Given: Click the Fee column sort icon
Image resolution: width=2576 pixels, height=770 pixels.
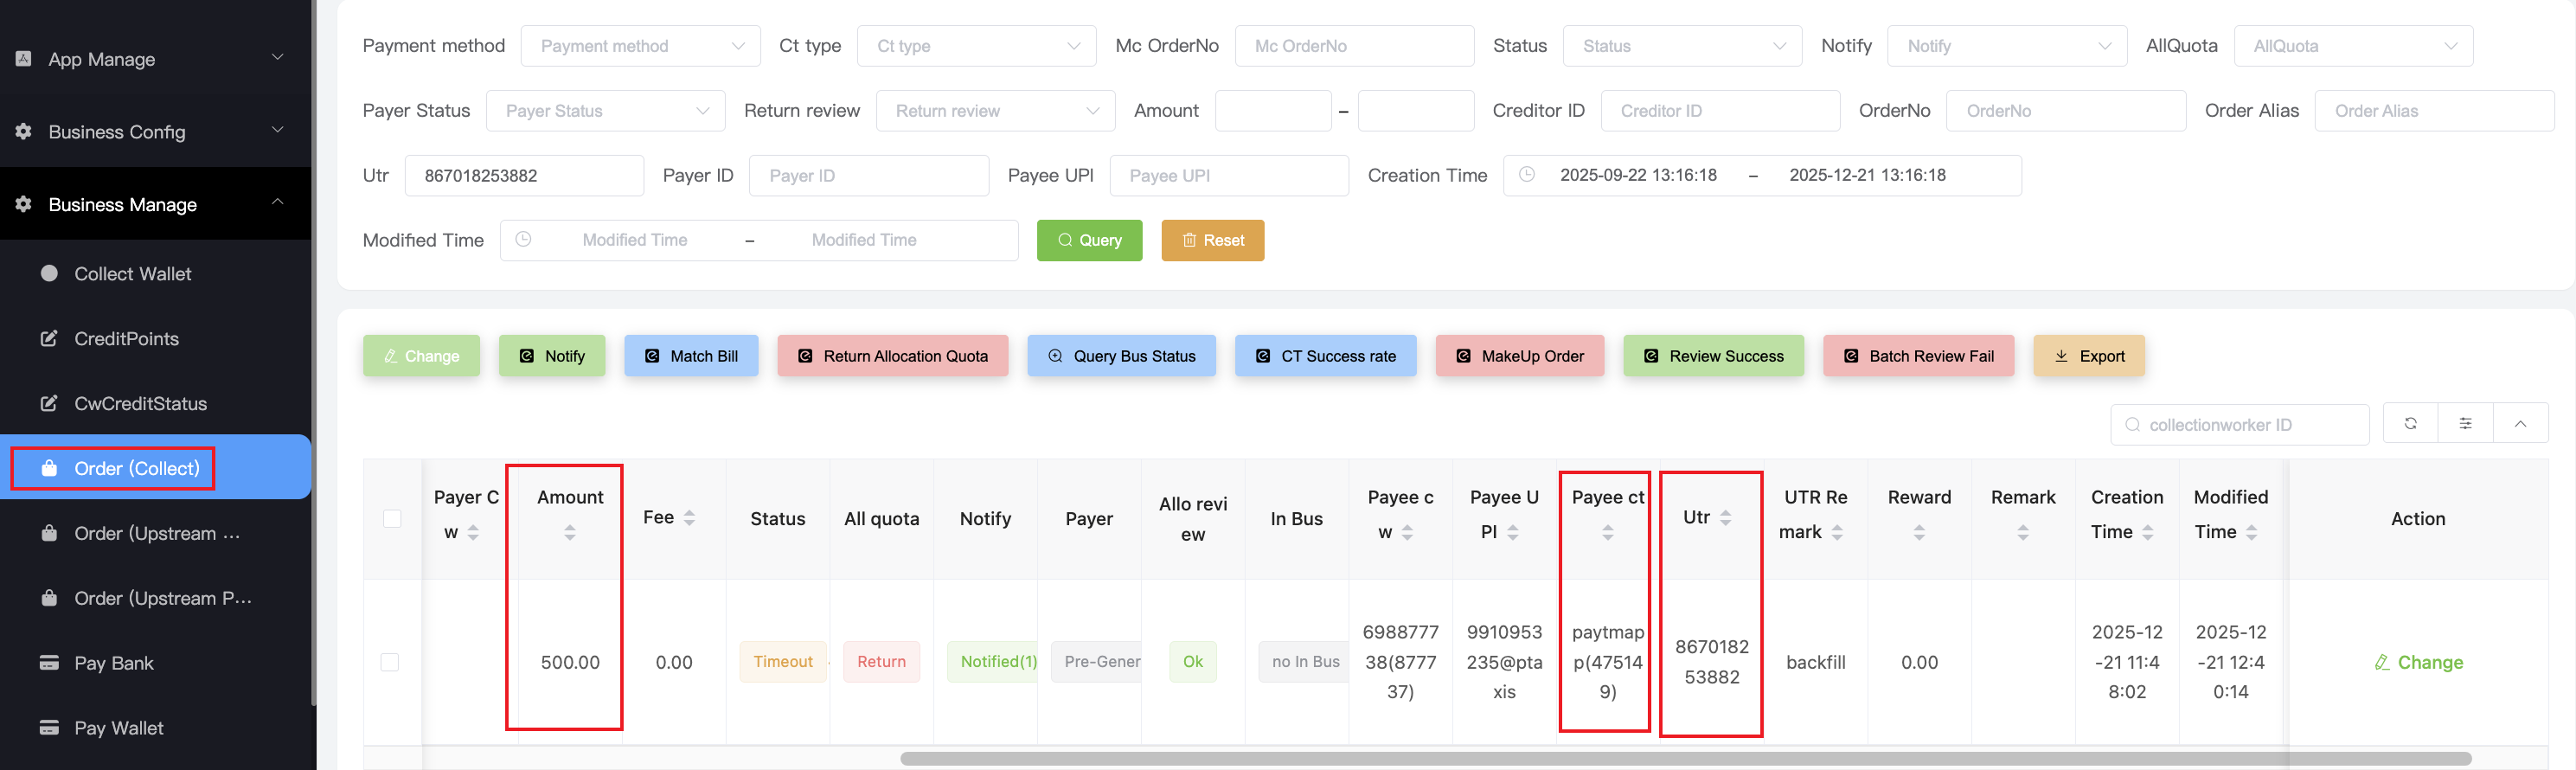Looking at the screenshot, I should pos(689,518).
